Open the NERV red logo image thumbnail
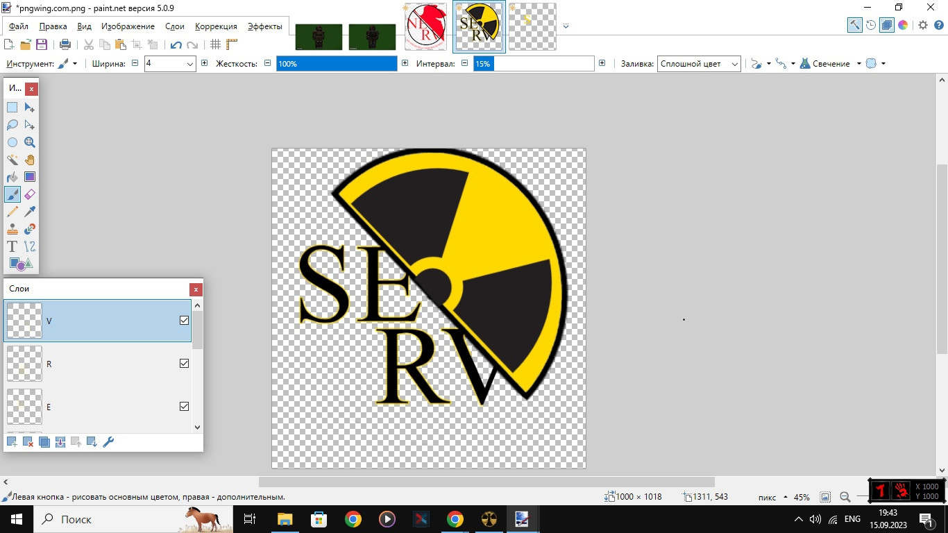Image resolution: width=948 pixels, height=533 pixels. pyautogui.click(x=425, y=26)
